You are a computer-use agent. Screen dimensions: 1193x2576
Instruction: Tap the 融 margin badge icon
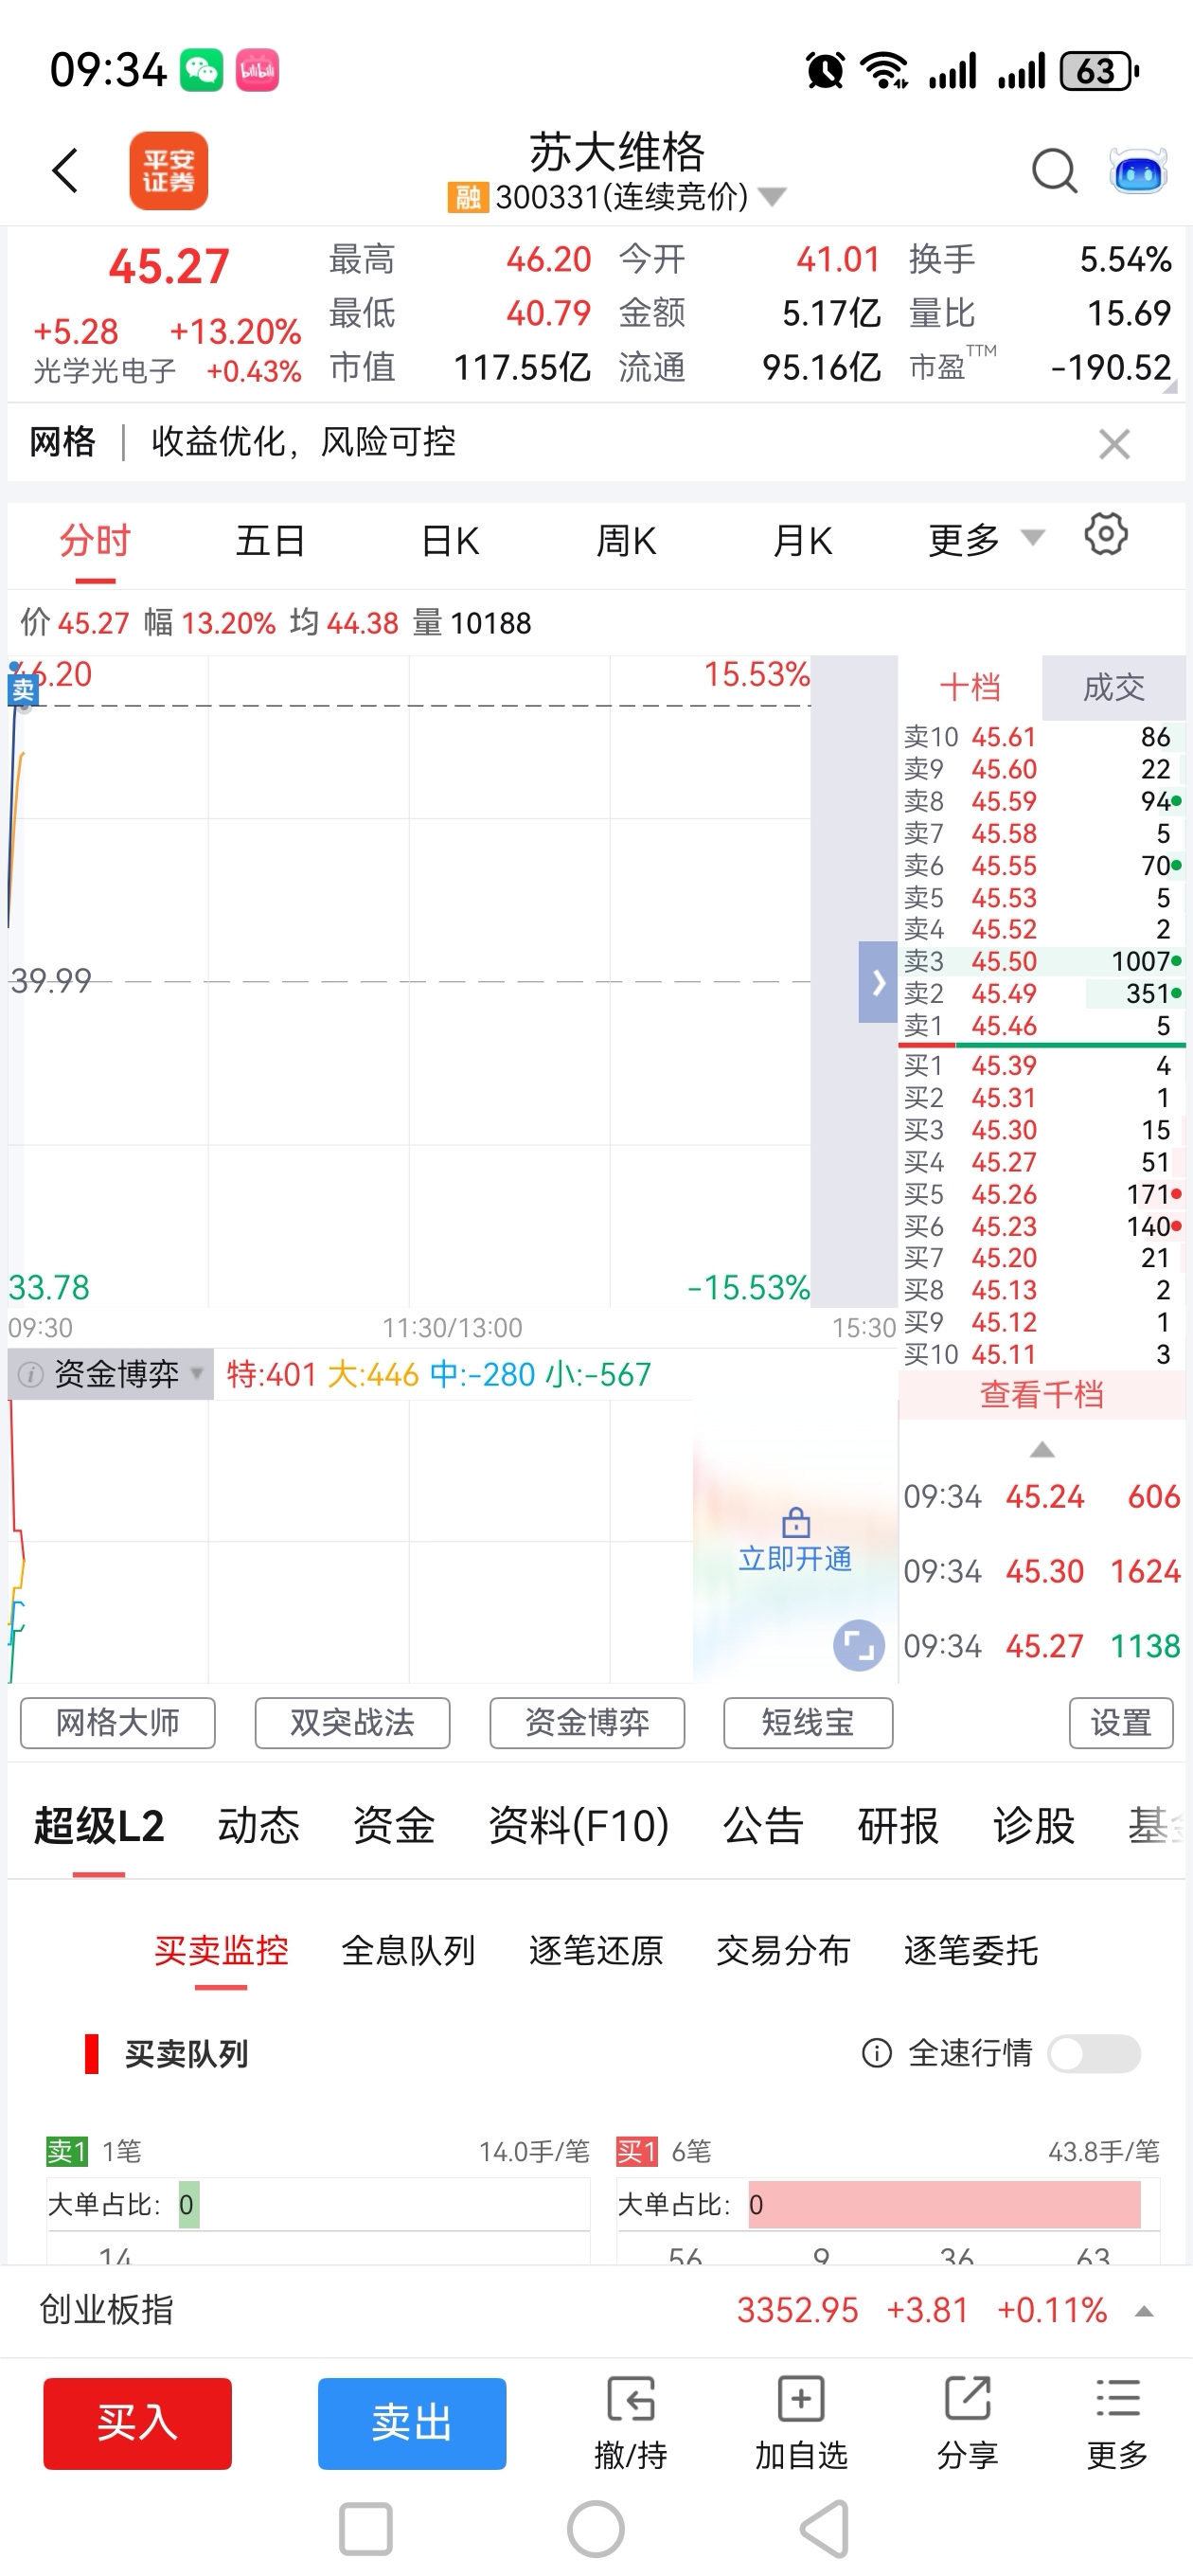pos(467,197)
